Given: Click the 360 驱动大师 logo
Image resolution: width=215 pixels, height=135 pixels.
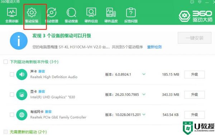Looking at the screenshot, I should (196, 16).
